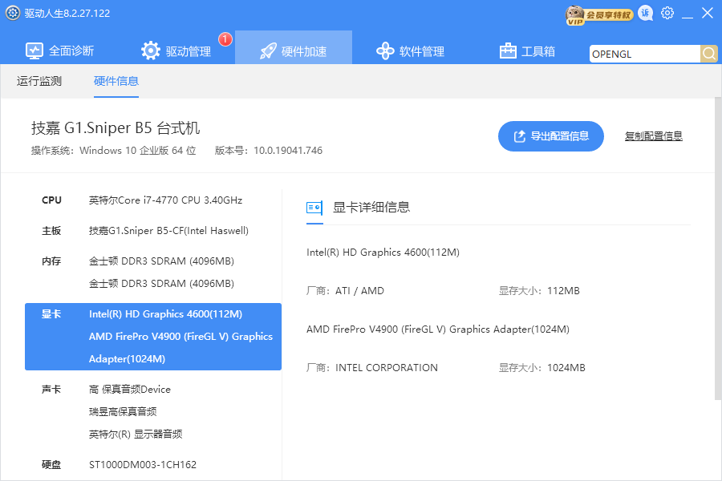Click 英特尔Core i7-4770 CPU 3.40GHz text
This screenshot has width=722, height=481.
[166, 200]
